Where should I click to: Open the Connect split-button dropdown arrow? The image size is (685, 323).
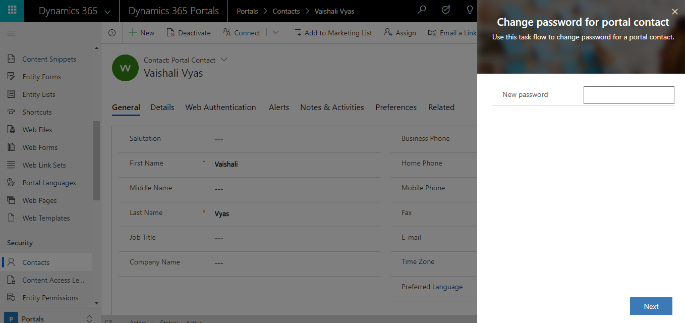click(x=275, y=33)
